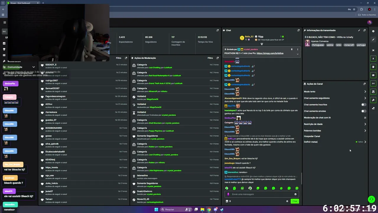Edit stream info with the pencil icon
Viewport: 378px width, 213px height.
pyautogui.click(x=359, y=30)
